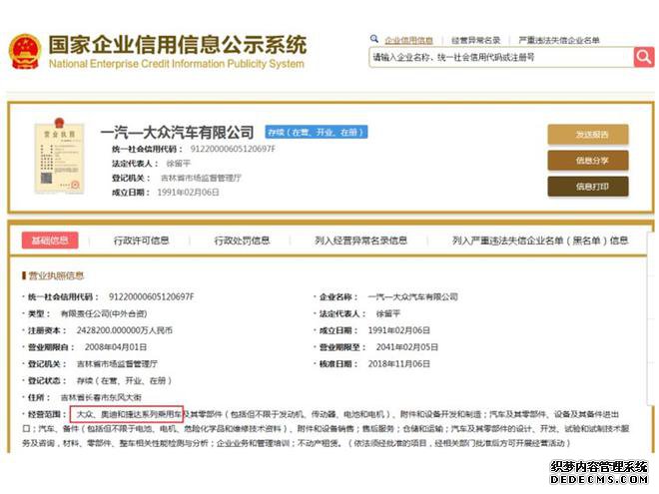Click the 大众、奥迪和捷达系列乘用车 business scope text
The image size is (659, 494).
(129, 414)
